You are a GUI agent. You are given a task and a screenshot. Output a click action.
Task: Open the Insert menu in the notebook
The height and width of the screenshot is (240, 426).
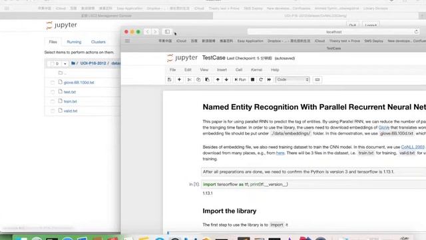pos(222,70)
